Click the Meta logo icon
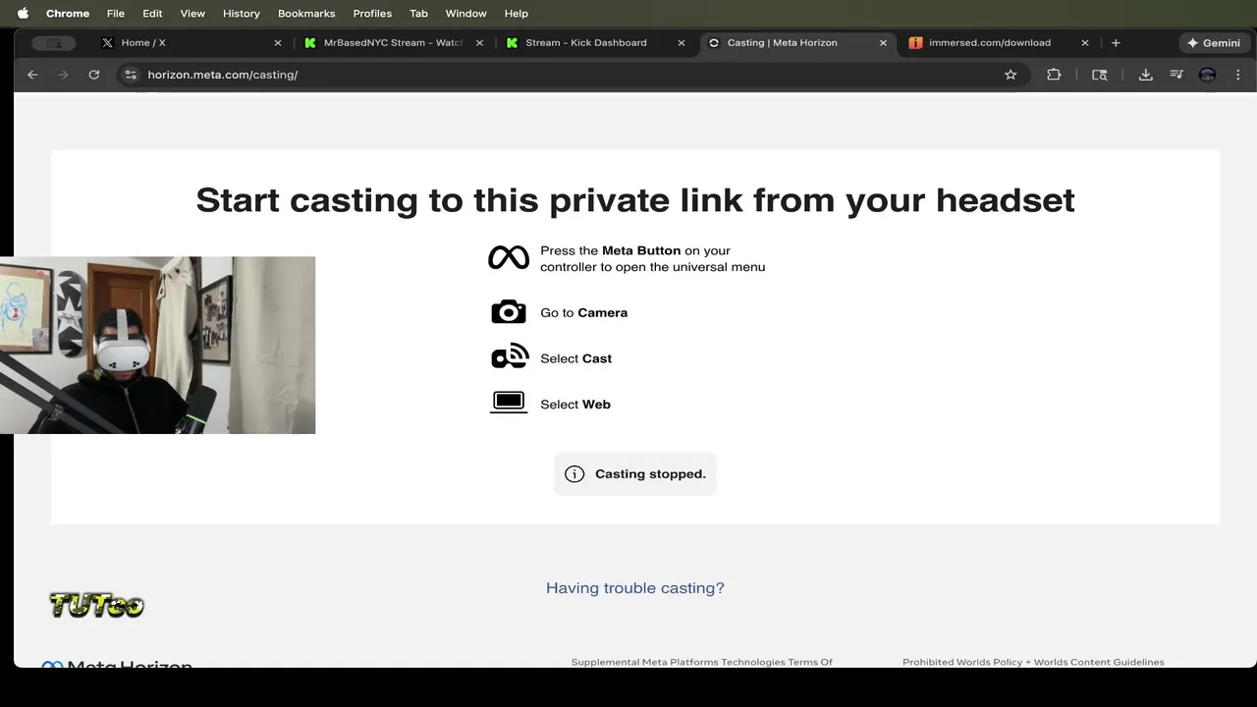The image size is (1257, 707). point(509,258)
